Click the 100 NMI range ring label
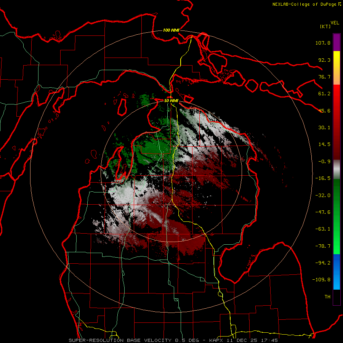This screenshot has height=343, width=343. [x=171, y=30]
